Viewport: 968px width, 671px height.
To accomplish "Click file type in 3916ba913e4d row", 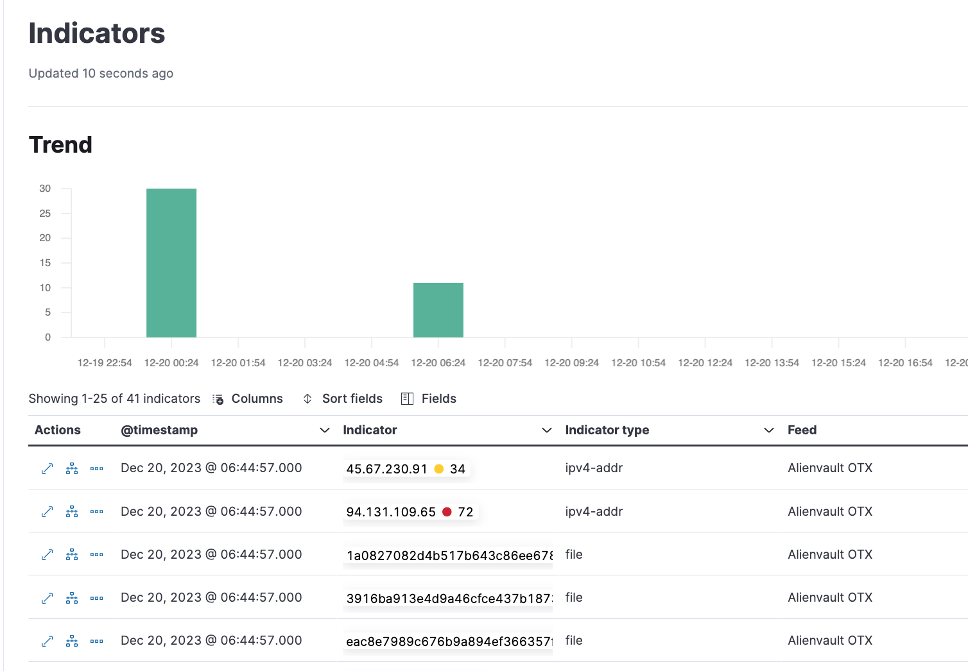I will click(574, 597).
